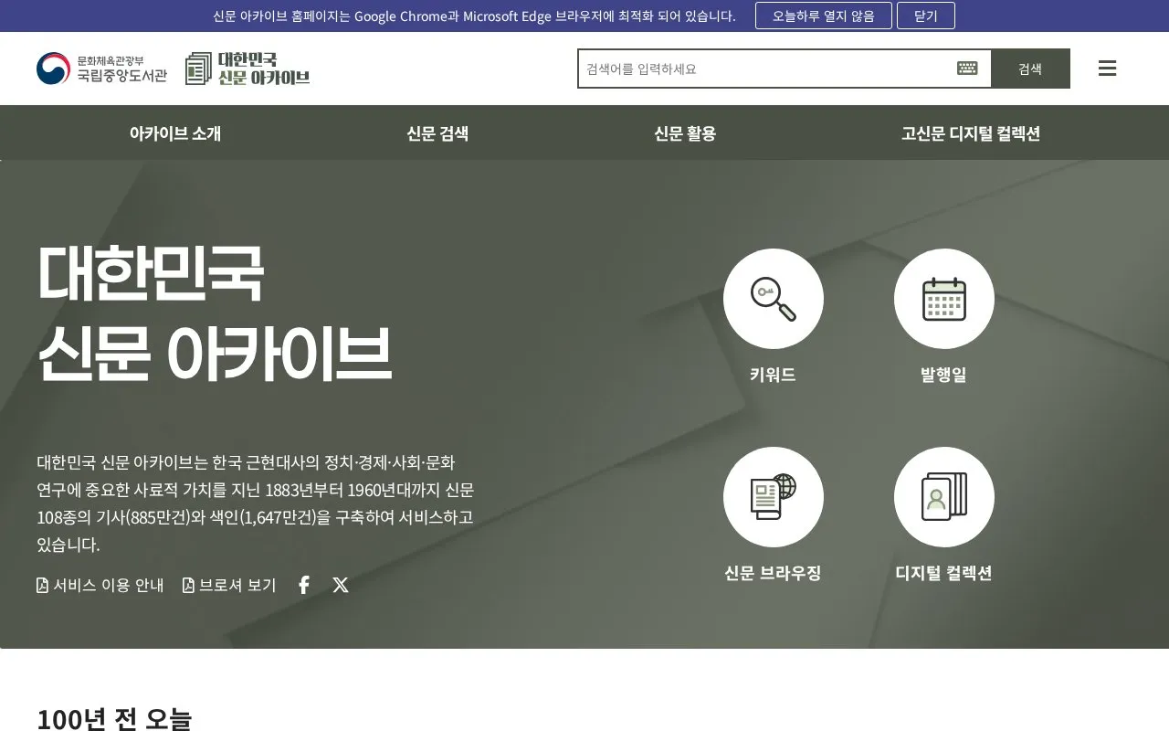Click the 대한민국 신문 아카이브 logo

click(247, 69)
